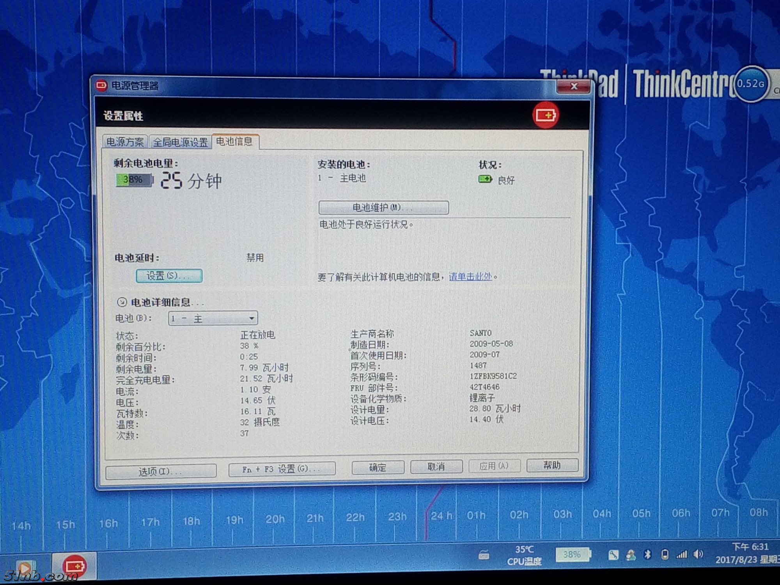780x585 pixels.
Task: Click the 2009-05-08 manufacture date
Action: click(x=491, y=344)
